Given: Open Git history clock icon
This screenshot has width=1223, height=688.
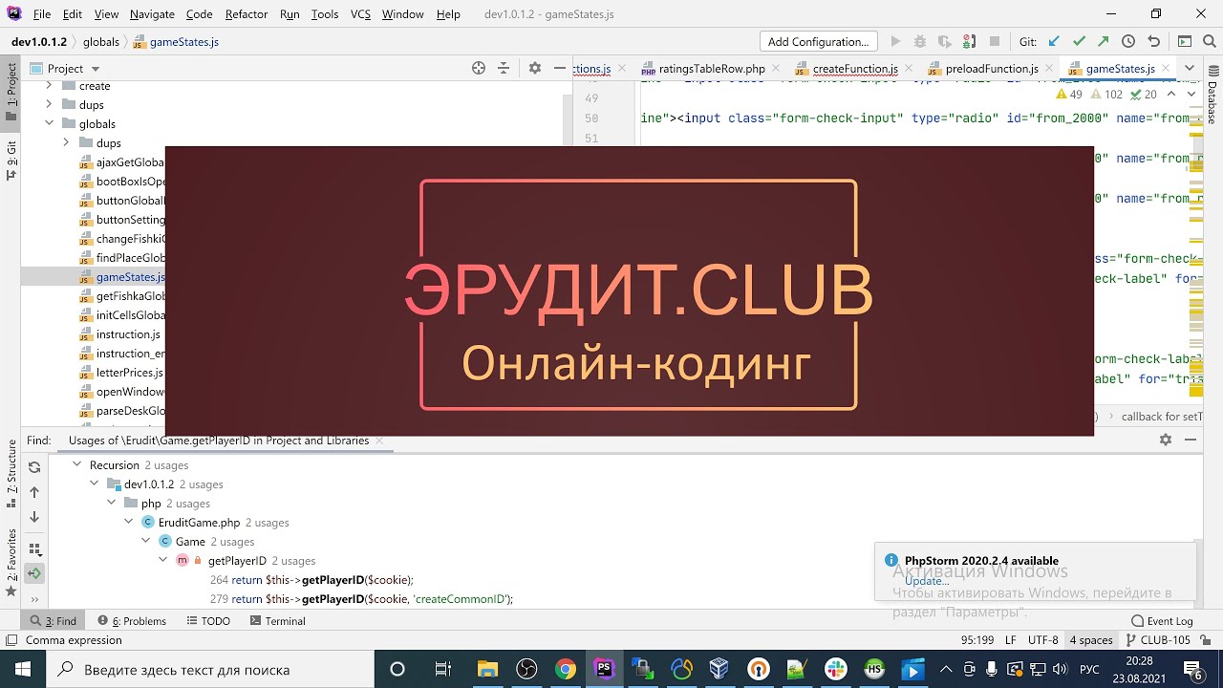Looking at the screenshot, I should tap(1128, 42).
